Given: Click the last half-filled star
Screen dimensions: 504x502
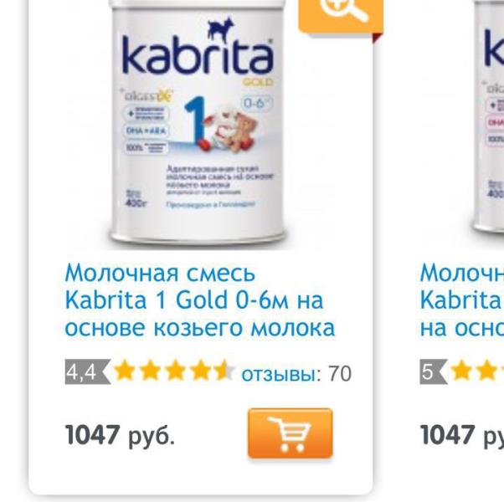Looking at the screenshot, I should tap(224, 371).
